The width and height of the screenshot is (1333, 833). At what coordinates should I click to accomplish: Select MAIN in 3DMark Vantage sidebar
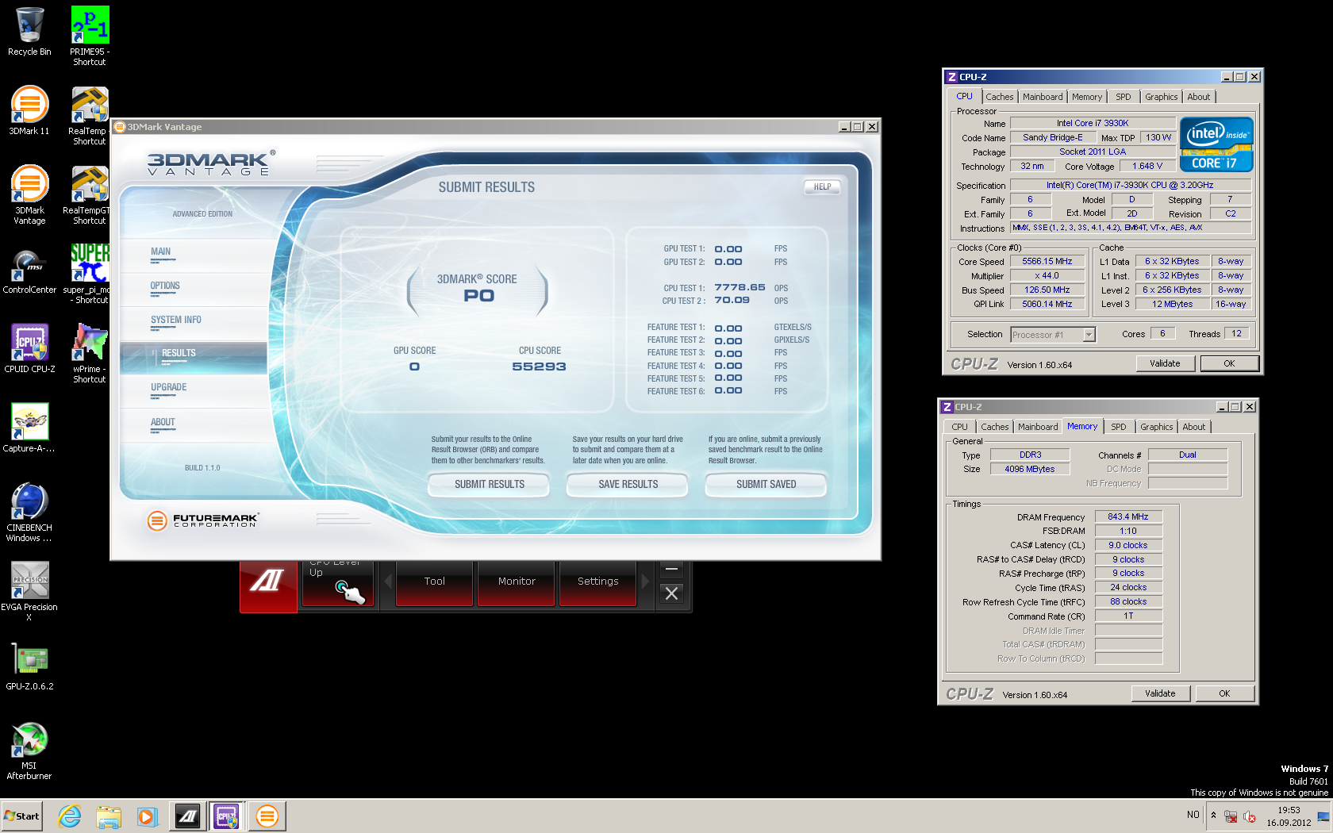(194, 255)
